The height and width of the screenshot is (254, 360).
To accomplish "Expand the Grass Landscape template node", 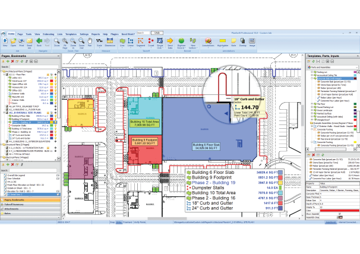I will pos(312,110).
